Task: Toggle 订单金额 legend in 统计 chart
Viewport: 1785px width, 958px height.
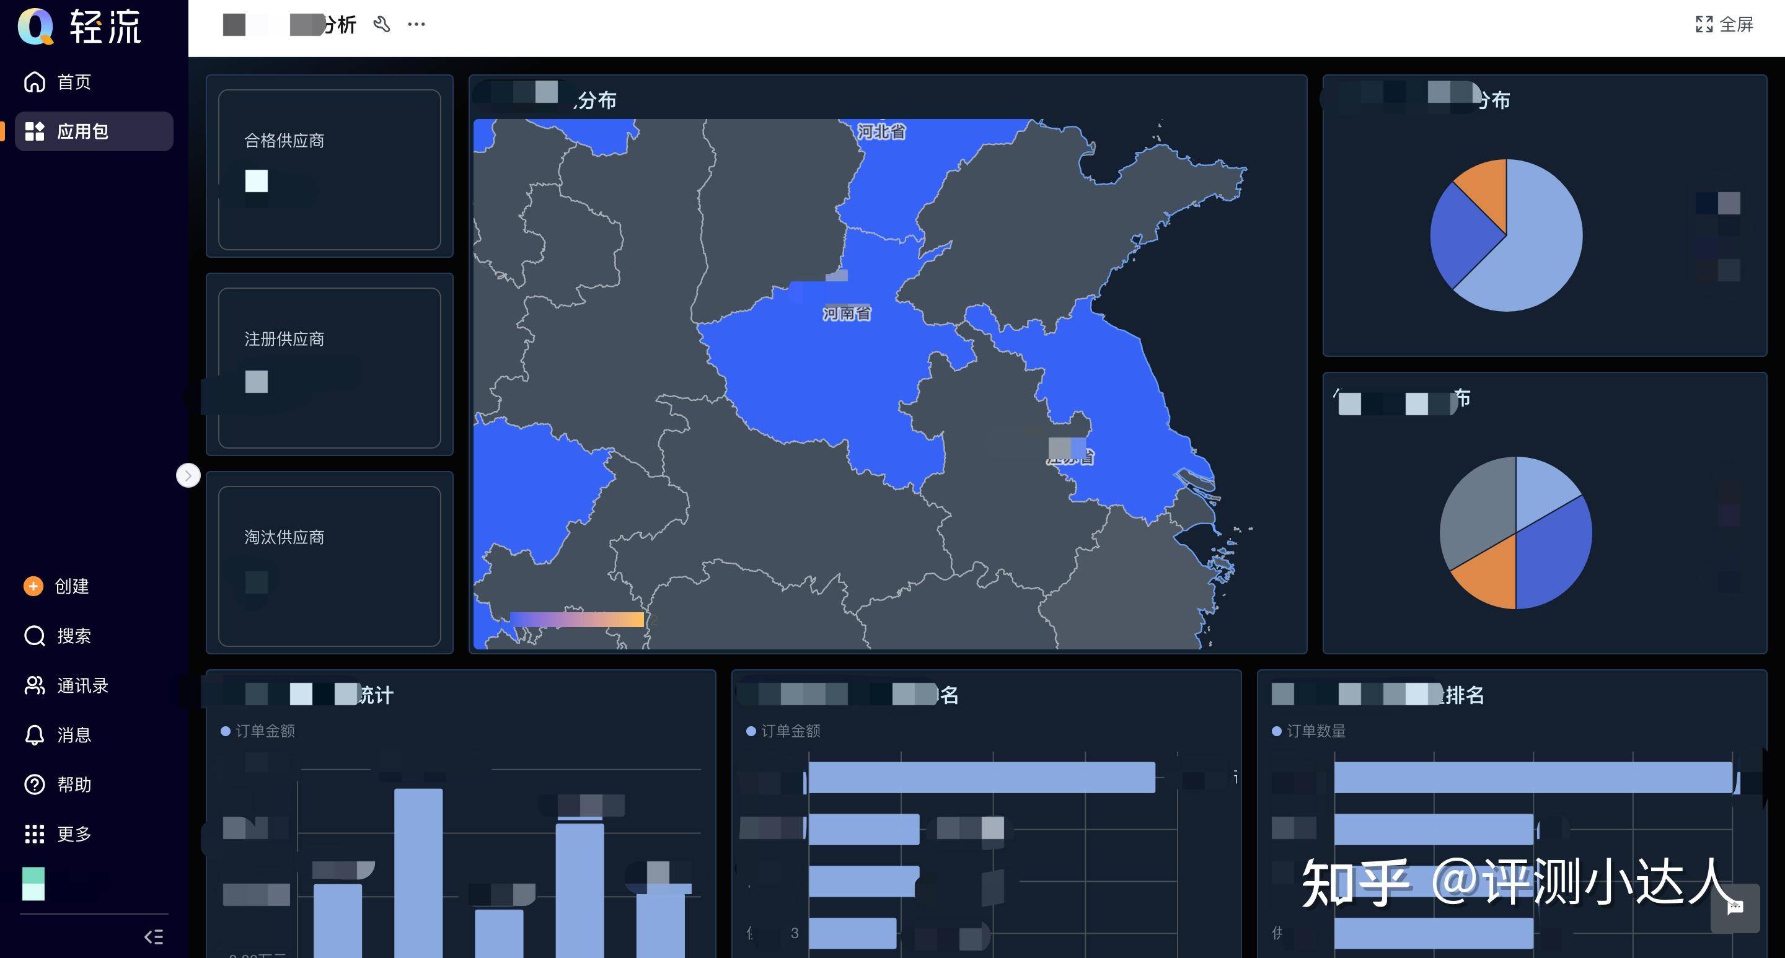Action: coord(258,731)
